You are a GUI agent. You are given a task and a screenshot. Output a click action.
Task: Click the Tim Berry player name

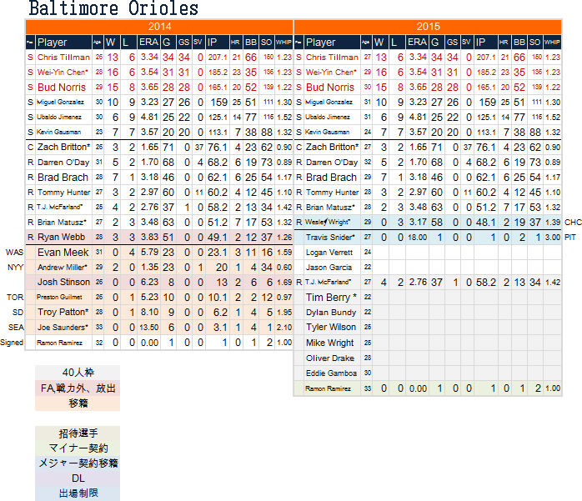tap(331, 298)
